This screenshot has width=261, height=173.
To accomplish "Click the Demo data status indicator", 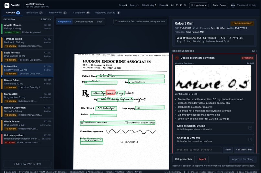I will tap(10, 172).
